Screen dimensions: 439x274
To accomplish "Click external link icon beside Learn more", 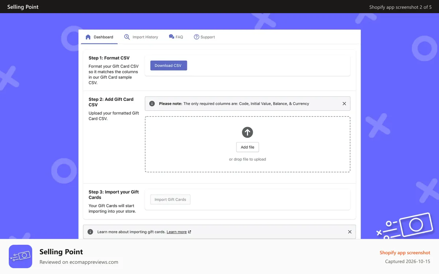I will 190,232.
